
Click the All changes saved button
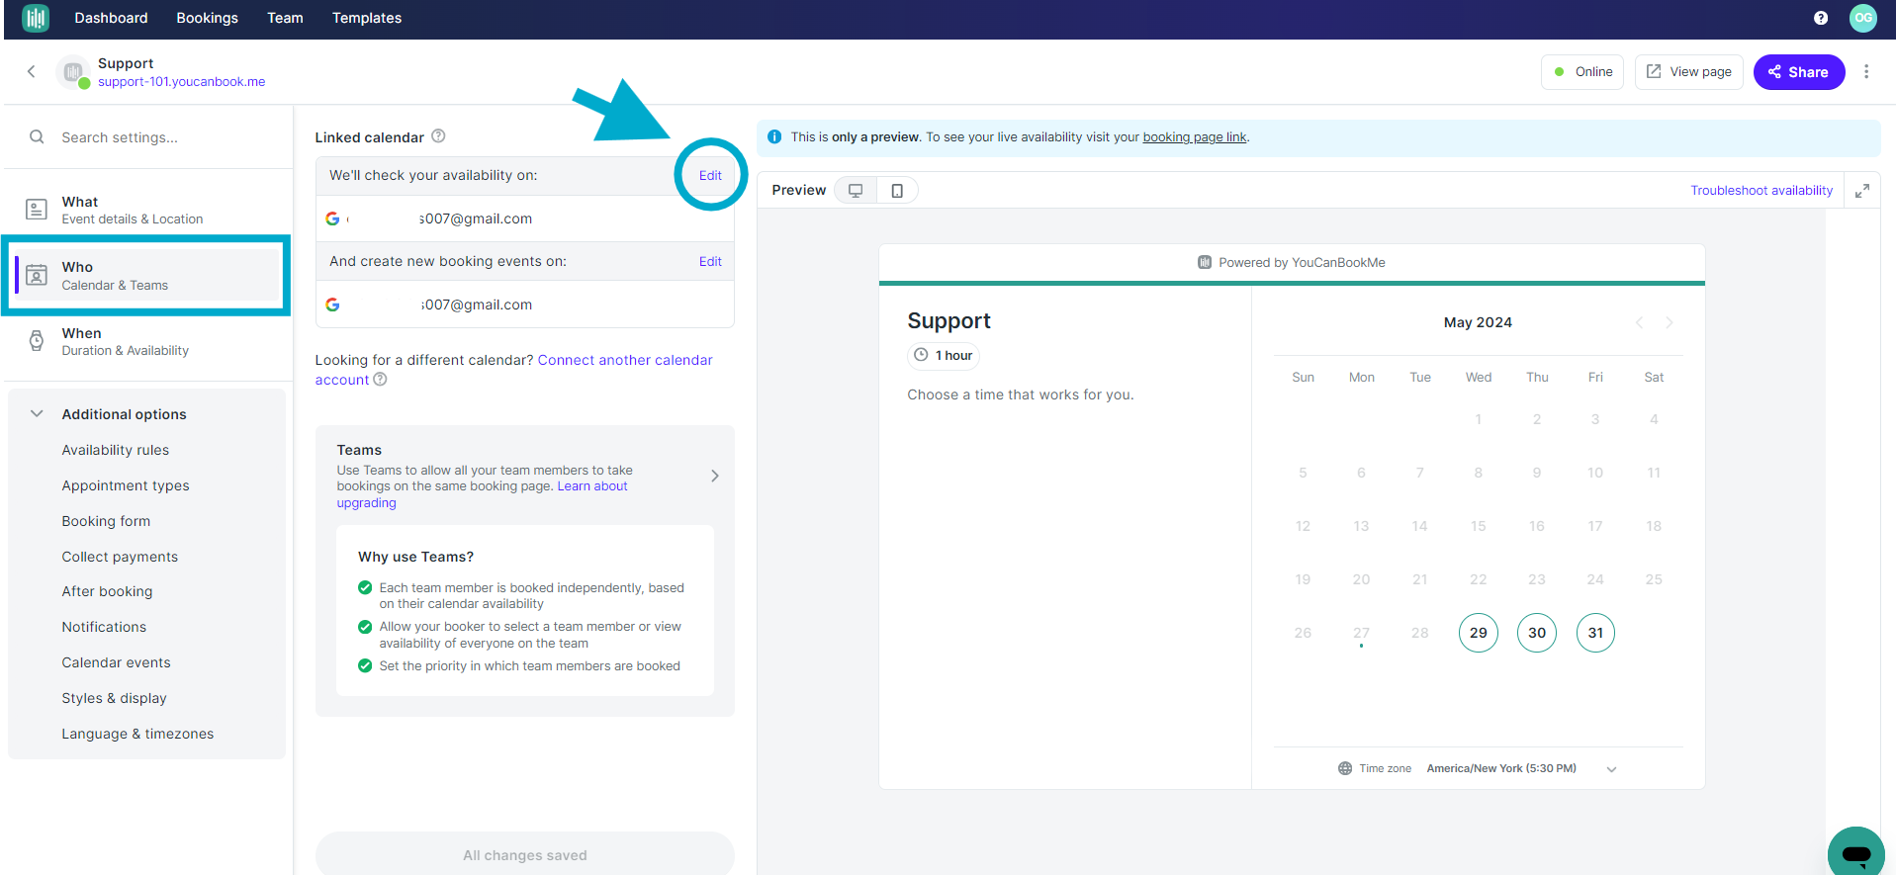point(524,855)
